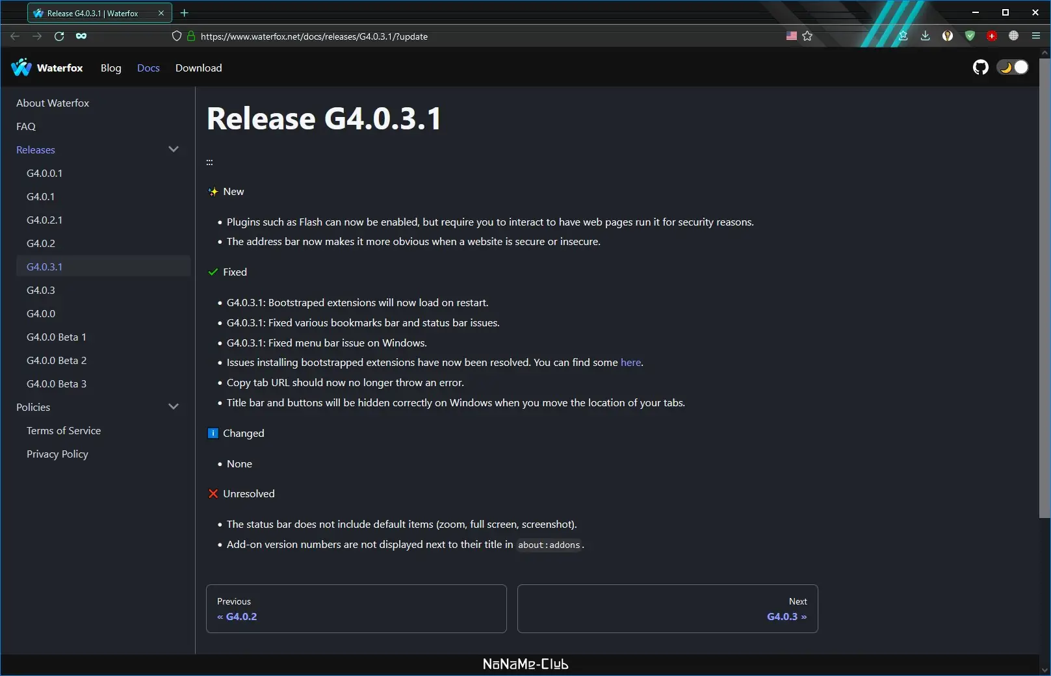Click the green padlock site security icon
Viewport: 1051px width, 676px height.
click(x=191, y=36)
